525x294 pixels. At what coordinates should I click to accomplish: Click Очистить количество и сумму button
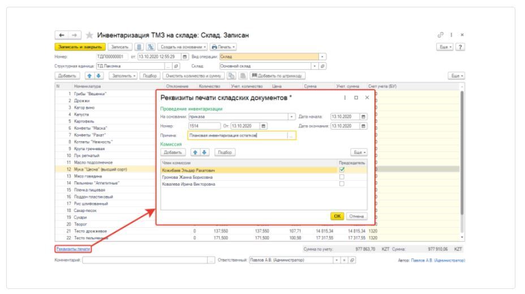pos(193,76)
